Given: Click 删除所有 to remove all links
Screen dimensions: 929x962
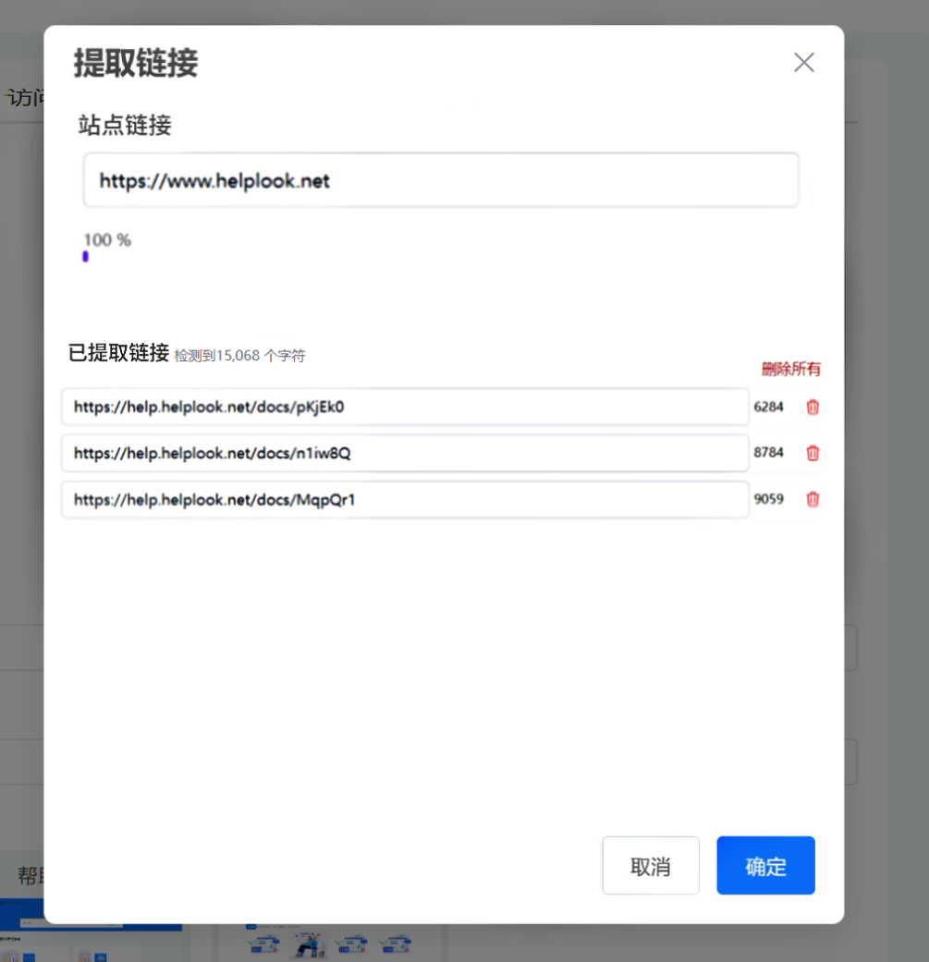Looking at the screenshot, I should tap(790, 370).
